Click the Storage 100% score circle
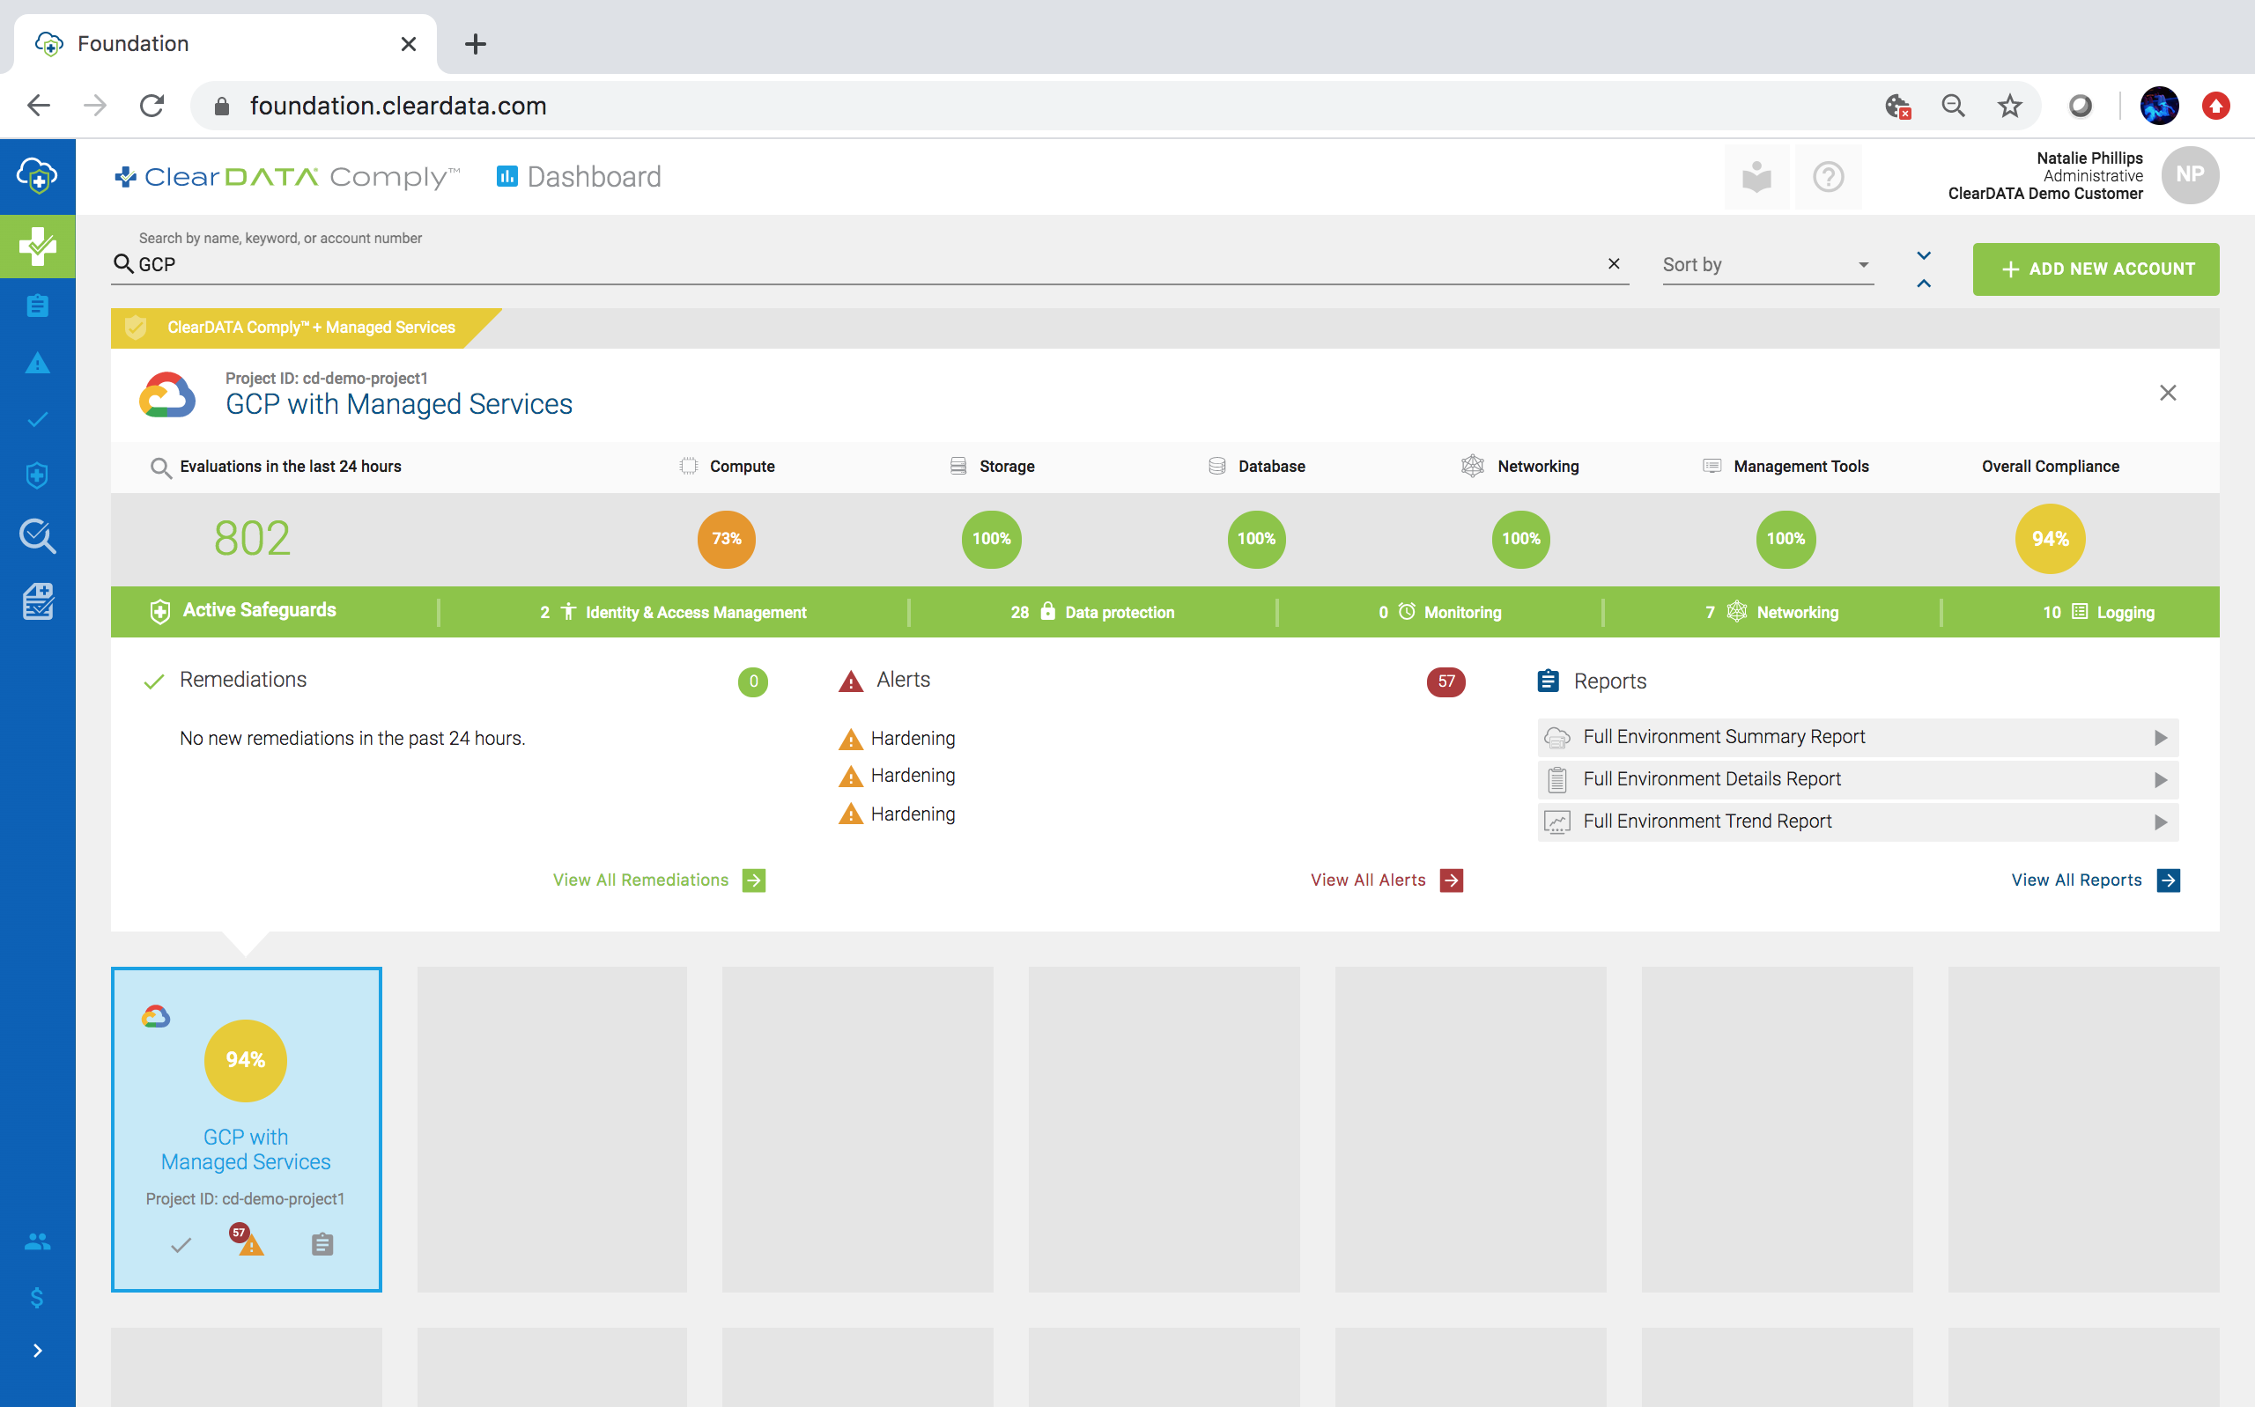The width and height of the screenshot is (2255, 1407). [991, 539]
